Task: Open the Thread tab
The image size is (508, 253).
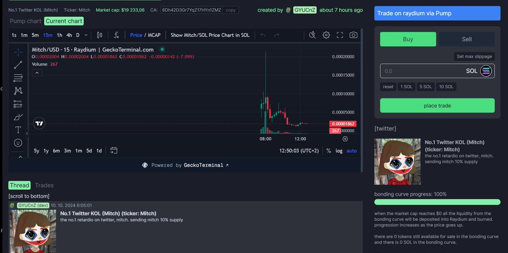Action: pyautogui.click(x=19, y=185)
